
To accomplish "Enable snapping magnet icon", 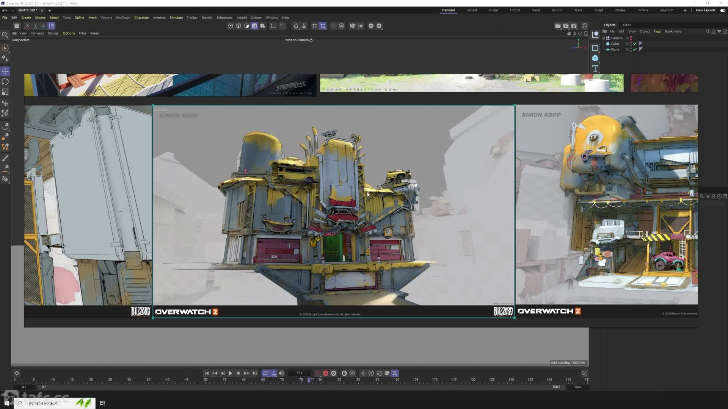I will (296, 26).
